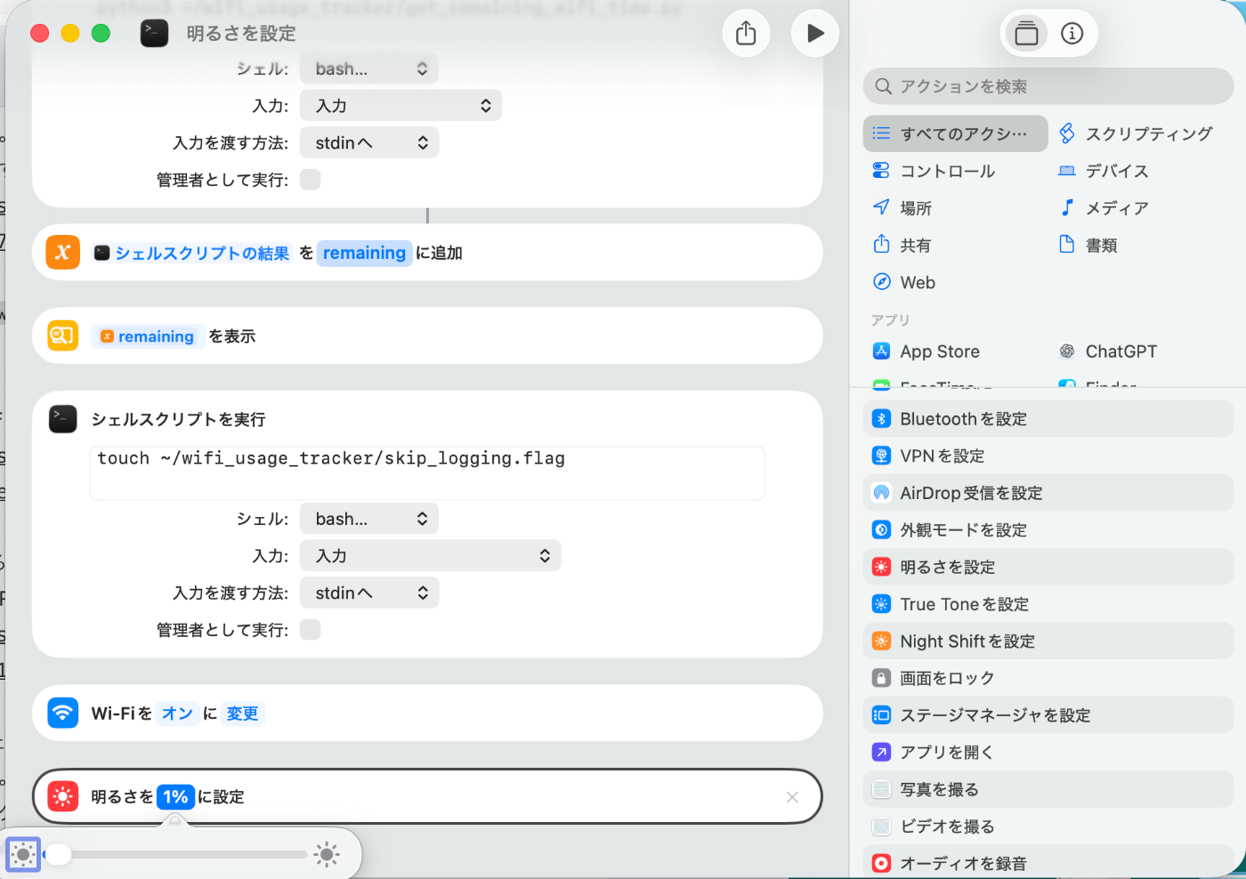The image size is (1246, 879).
Task: Open the bash dropdown below touch script
Action: 368,519
